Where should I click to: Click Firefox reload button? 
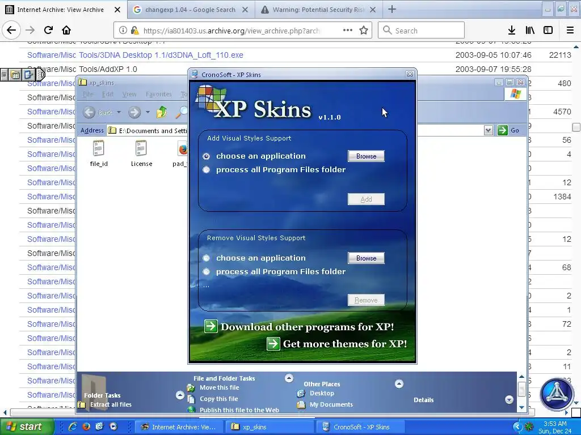tap(48, 31)
